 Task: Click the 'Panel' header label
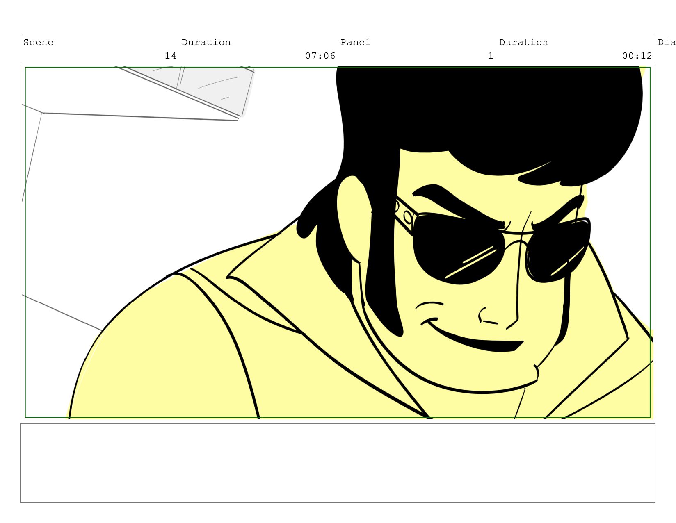tap(355, 42)
